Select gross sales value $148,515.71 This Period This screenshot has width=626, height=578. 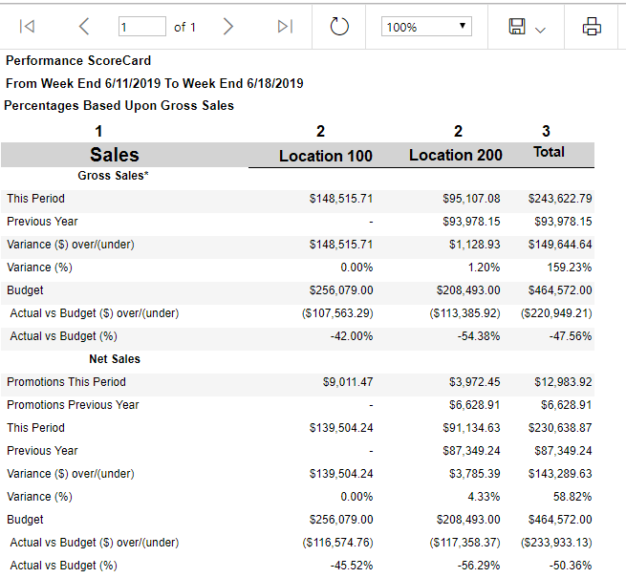[x=341, y=199]
